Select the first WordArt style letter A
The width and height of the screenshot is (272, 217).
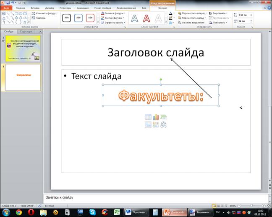point(134,18)
